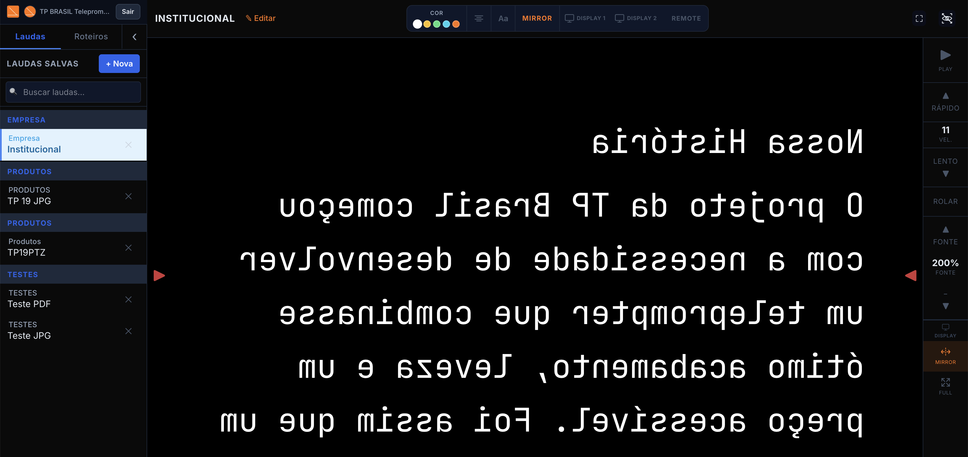Screen dimensions: 968x457
Task: Click the 200% font size readout
Action: pos(945,267)
